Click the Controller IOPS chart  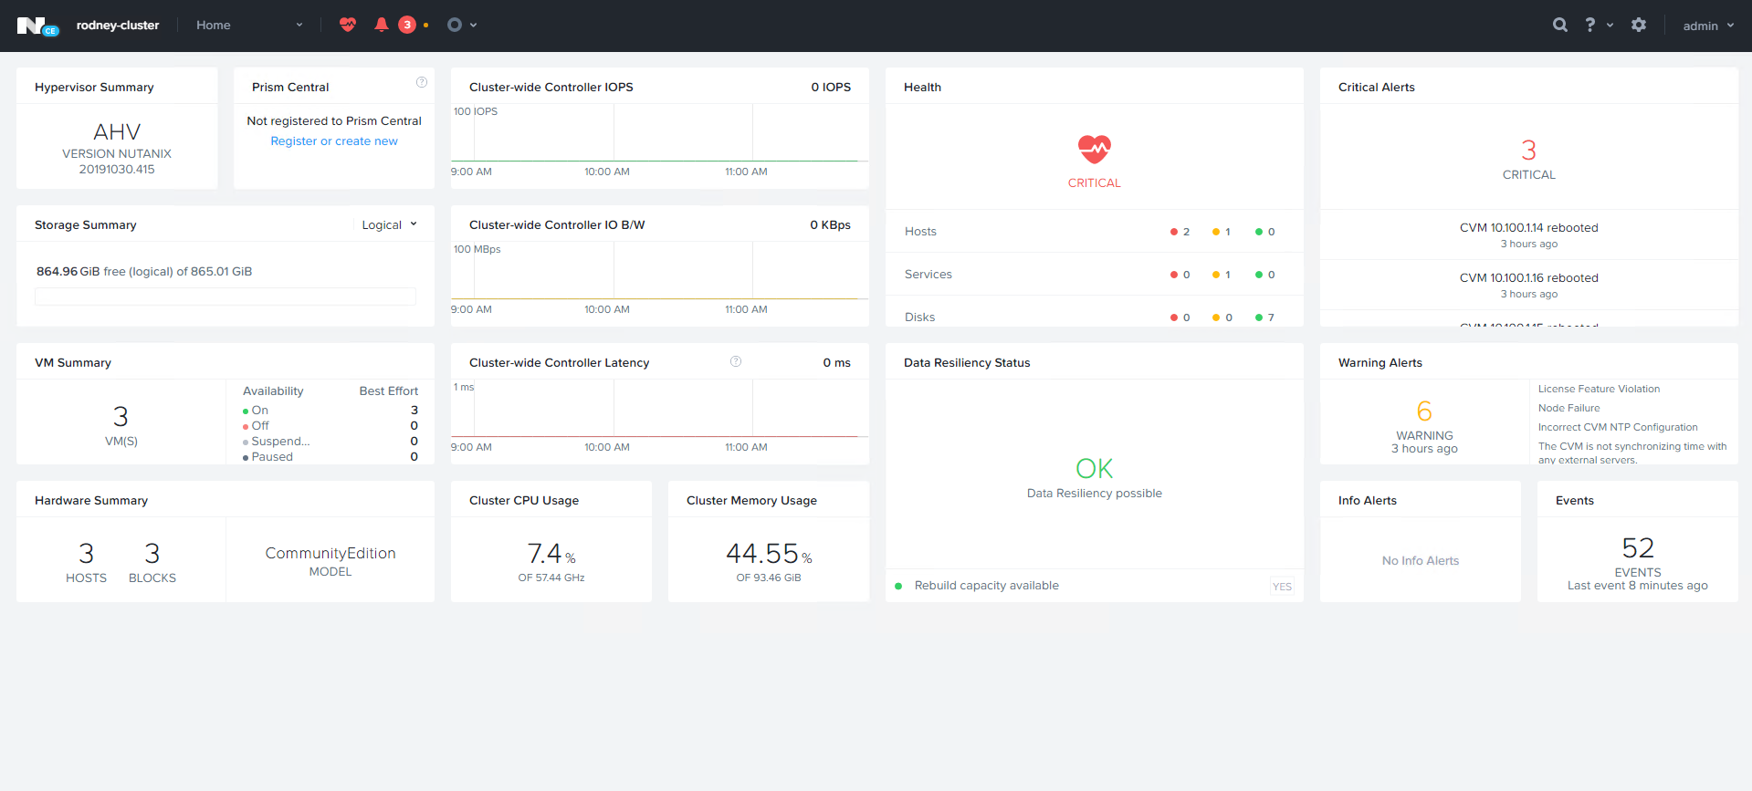click(659, 141)
